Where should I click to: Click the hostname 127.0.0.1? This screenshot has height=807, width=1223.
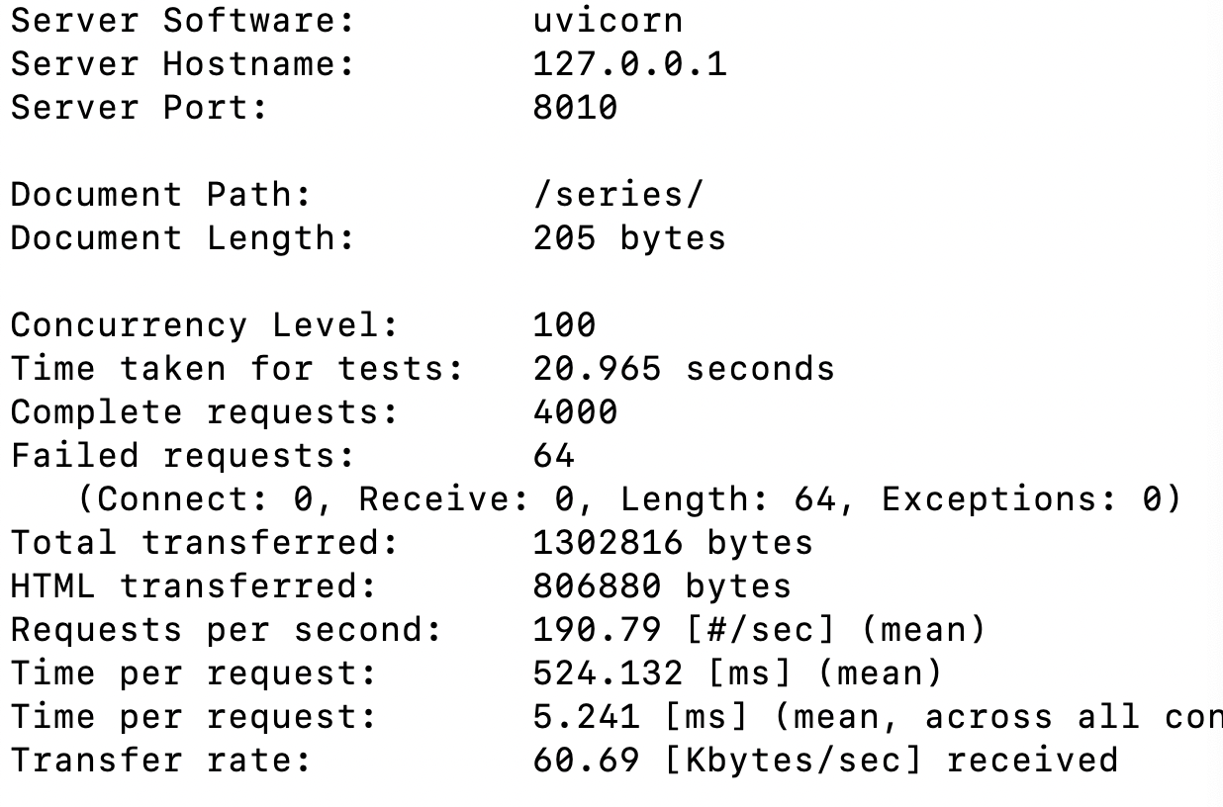pos(629,64)
